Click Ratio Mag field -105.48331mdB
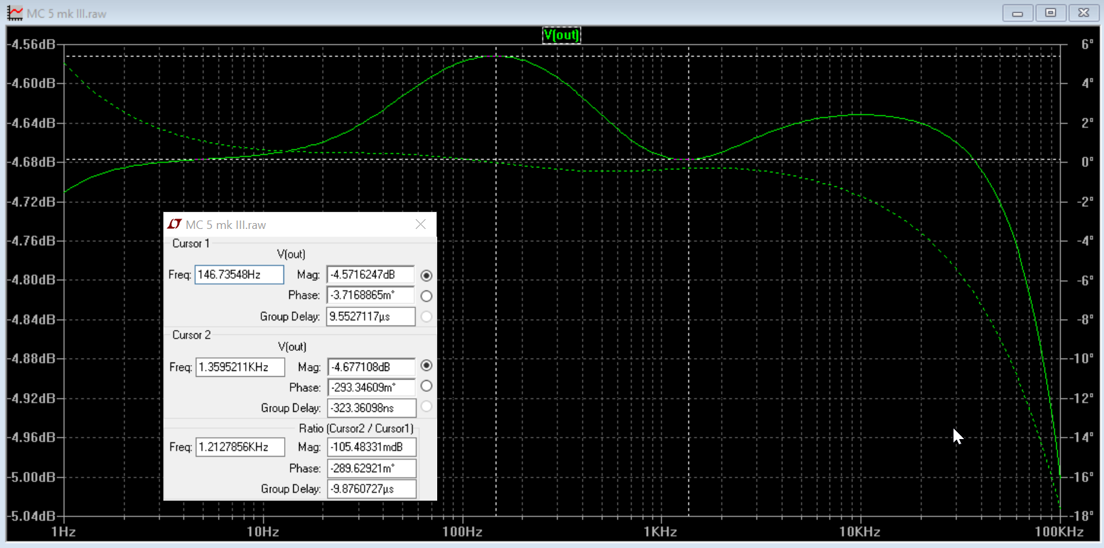The width and height of the screenshot is (1104, 548). coord(372,447)
